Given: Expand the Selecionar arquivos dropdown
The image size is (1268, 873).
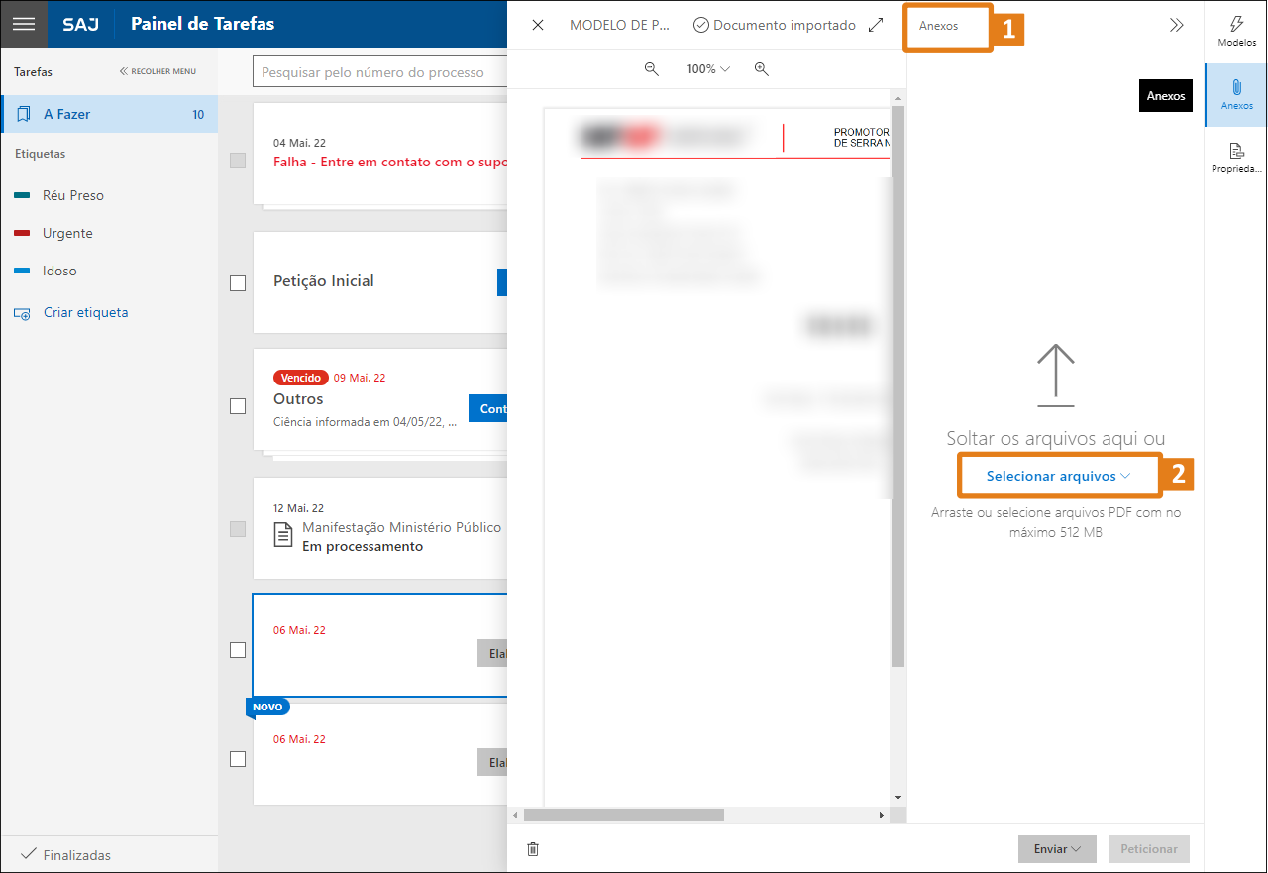Looking at the screenshot, I should click(x=1058, y=476).
